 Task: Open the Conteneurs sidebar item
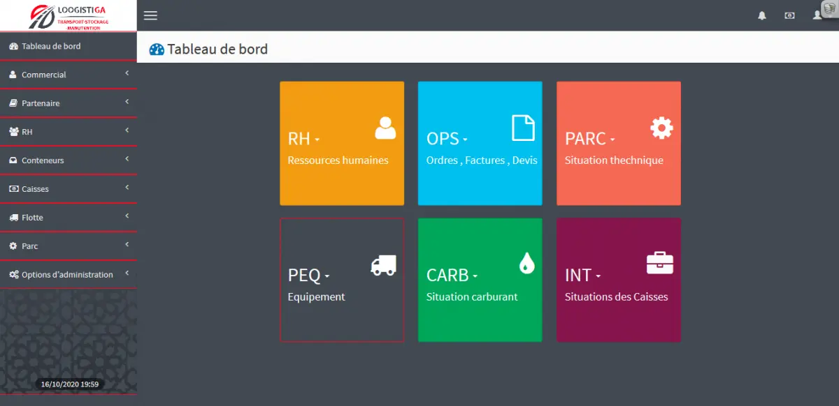coord(68,160)
